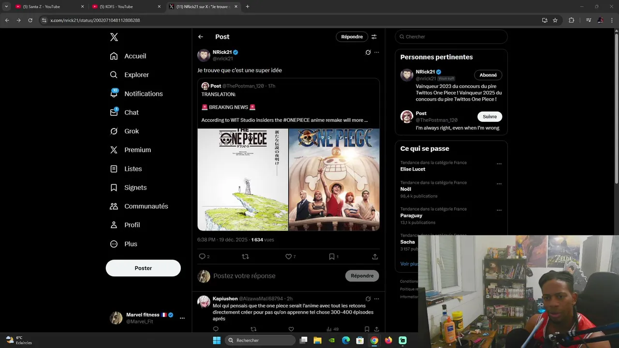Click the Poster button
Image resolution: width=619 pixels, height=348 pixels.
coord(143,268)
